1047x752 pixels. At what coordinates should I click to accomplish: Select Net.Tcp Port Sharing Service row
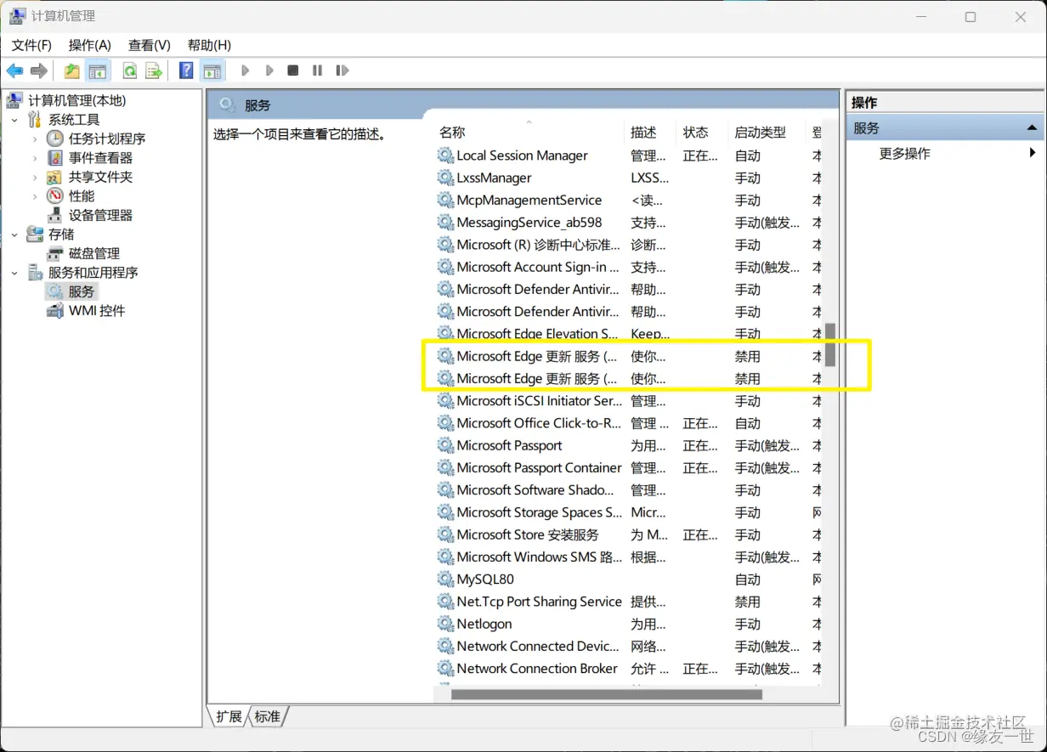point(629,602)
